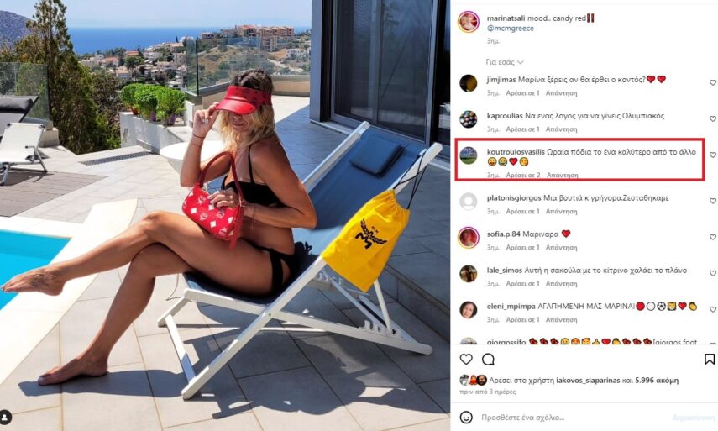The height and width of the screenshot is (431, 718).
Task: Click the poolside post photo
Action: pyautogui.click(x=225, y=215)
